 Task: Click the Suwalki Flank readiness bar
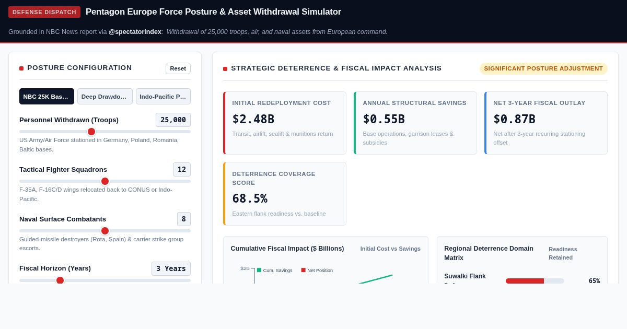click(535, 281)
